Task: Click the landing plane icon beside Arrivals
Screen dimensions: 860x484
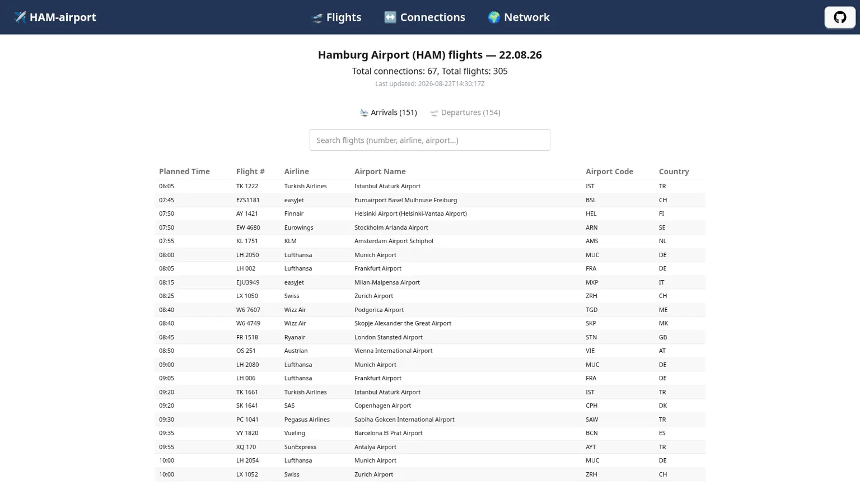Action: (x=364, y=113)
